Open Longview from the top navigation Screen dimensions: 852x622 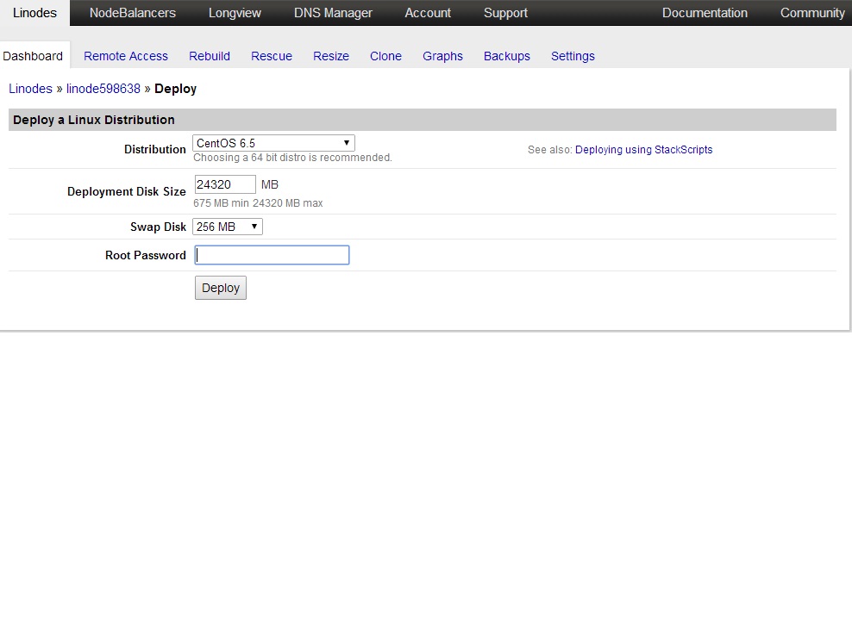pyautogui.click(x=235, y=12)
